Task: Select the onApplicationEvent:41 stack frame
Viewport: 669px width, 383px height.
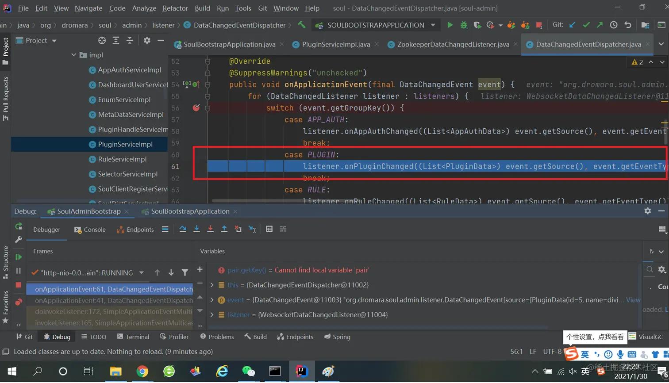Action: [110, 300]
